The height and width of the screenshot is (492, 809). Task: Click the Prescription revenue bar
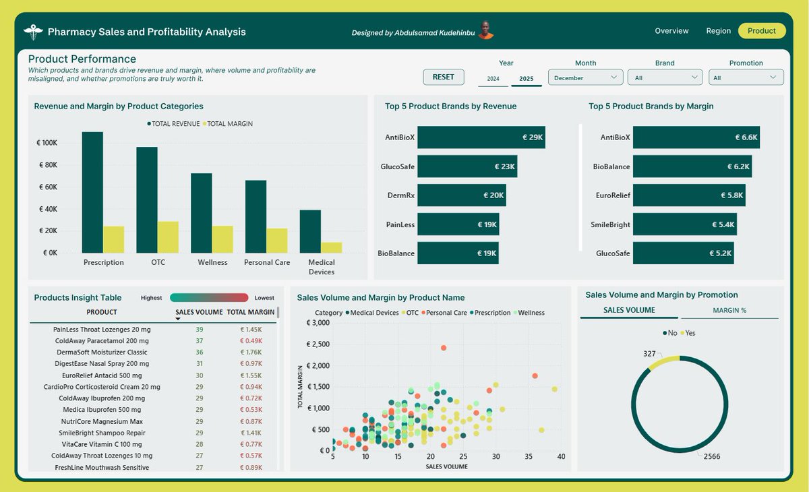point(92,192)
